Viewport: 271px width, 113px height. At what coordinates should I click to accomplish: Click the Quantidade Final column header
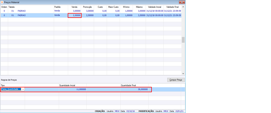pyautogui.click(x=134, y=85)
